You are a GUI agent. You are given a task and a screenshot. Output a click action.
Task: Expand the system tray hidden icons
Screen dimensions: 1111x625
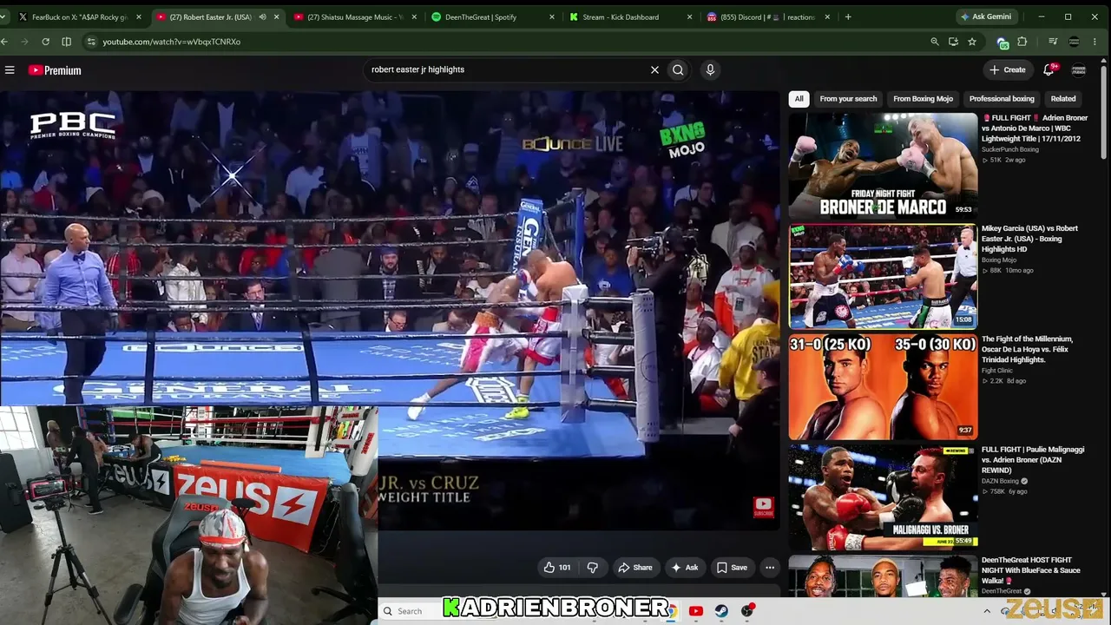987,611
